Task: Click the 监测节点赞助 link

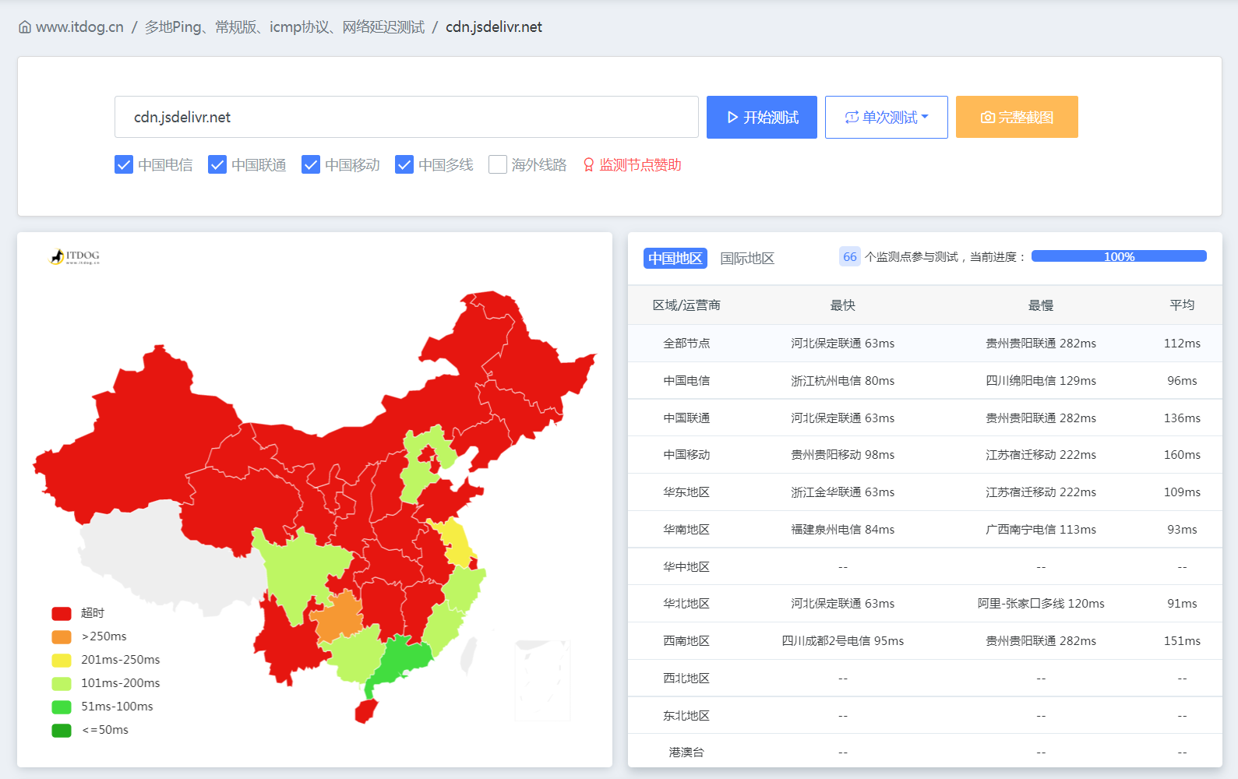Action: [x=640, y=165]
